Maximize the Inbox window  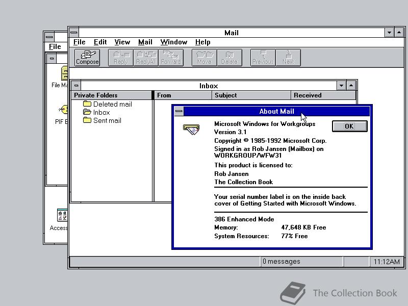point(351,86)
